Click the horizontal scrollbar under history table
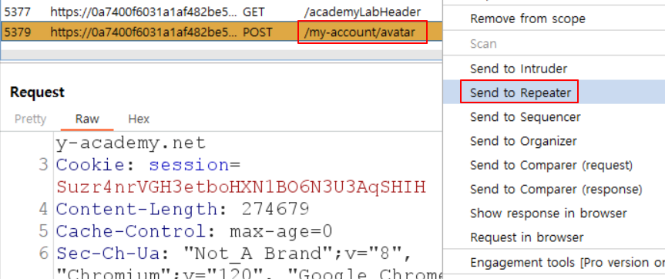665x279 pixels. [x=221, y=55]
